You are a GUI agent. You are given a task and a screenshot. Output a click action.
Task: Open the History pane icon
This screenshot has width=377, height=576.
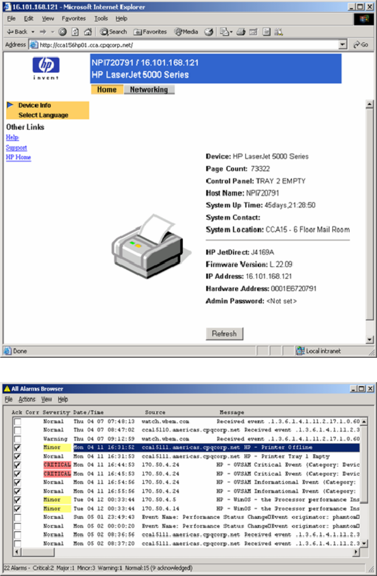[208, 32]
